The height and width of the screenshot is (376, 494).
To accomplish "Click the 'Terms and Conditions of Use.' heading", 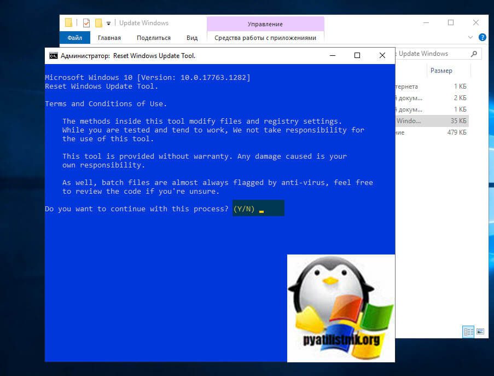I will tap(106, 103).
